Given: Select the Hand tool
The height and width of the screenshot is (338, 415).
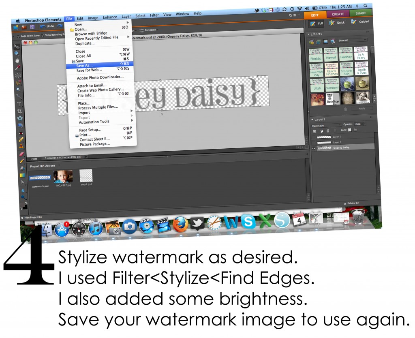Looking at the screenshot, I should click(17, 61).
